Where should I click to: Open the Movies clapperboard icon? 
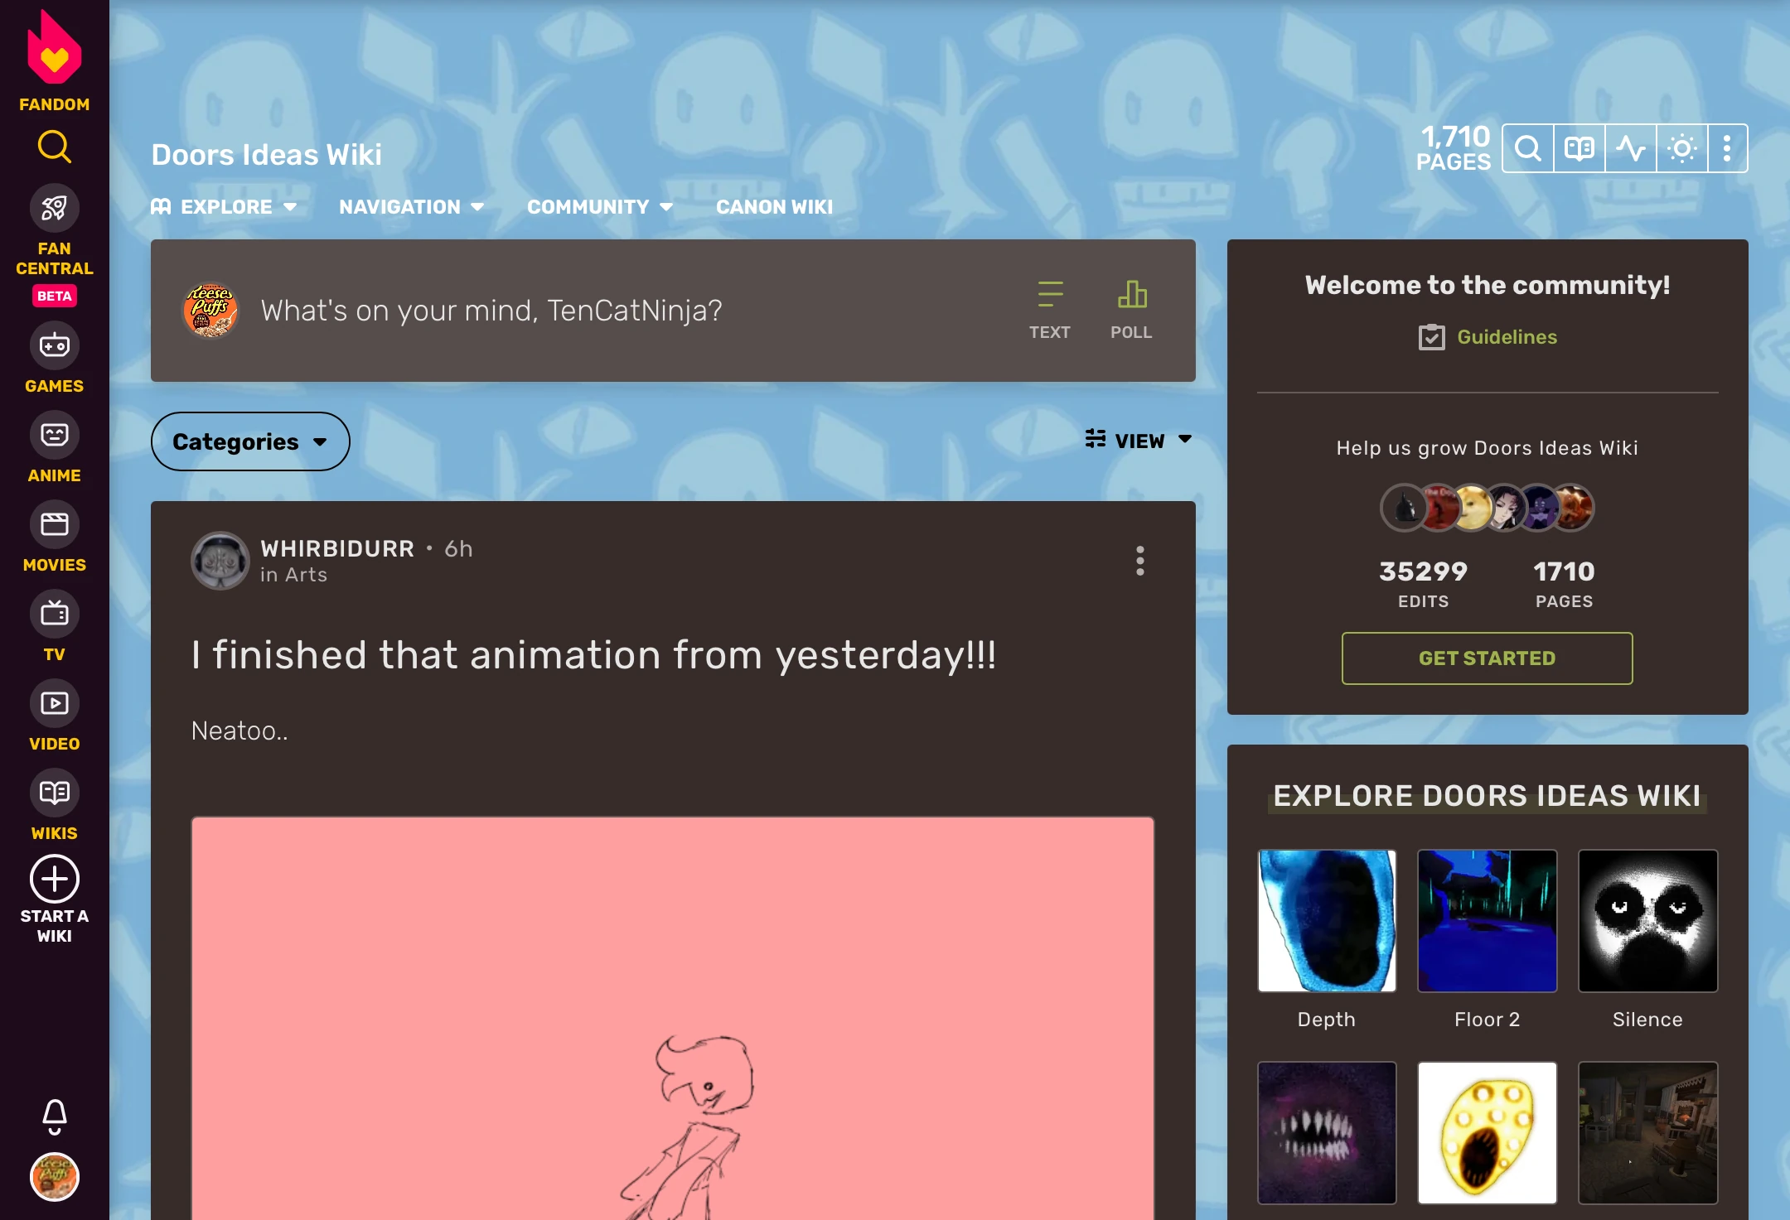pos(55,524)
